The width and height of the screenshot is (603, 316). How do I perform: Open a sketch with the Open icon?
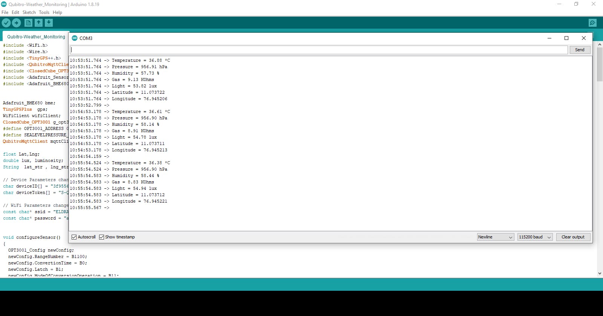point(38,23)
